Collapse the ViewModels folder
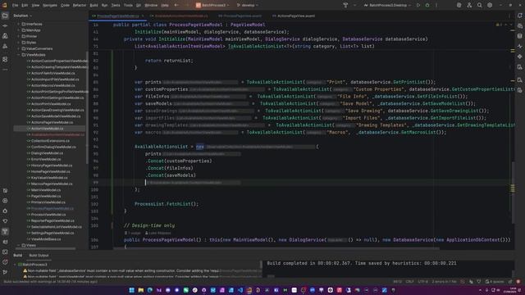 coord(18,55)
